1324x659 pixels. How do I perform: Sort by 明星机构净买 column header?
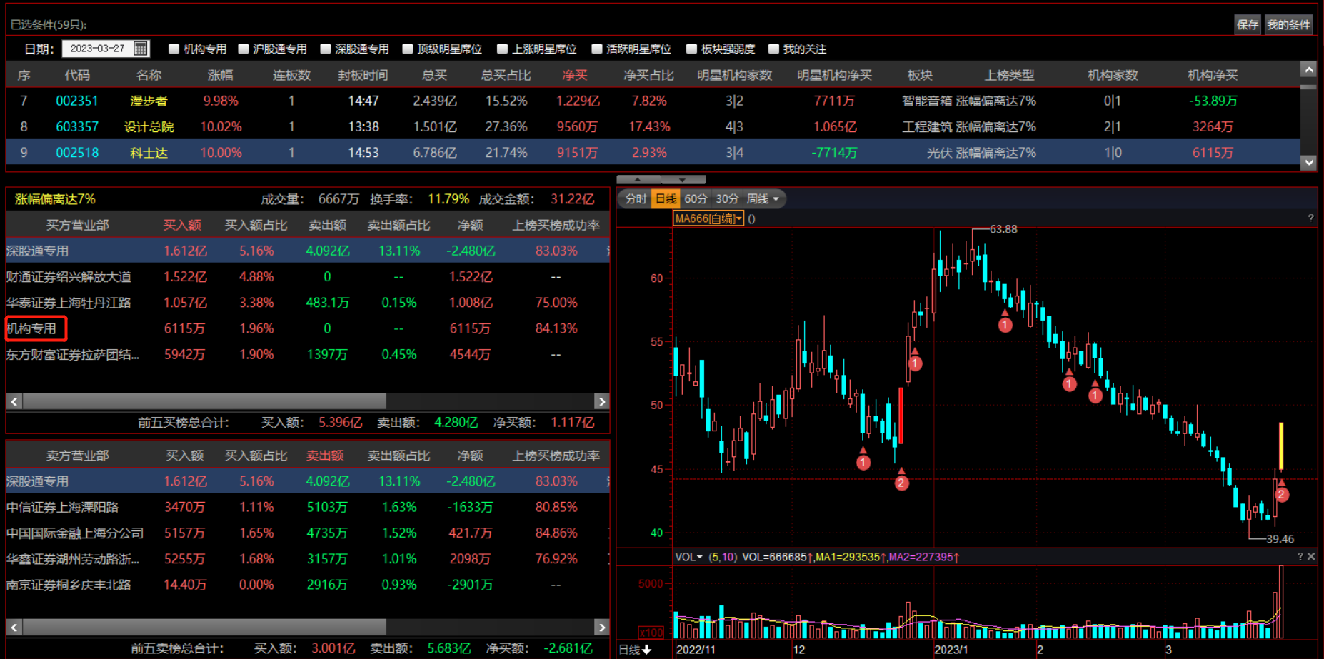[x=834, y=75]
